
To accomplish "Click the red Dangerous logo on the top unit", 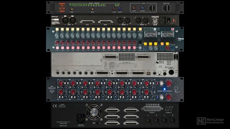I will pyautogui.click(x=62, y=8).
